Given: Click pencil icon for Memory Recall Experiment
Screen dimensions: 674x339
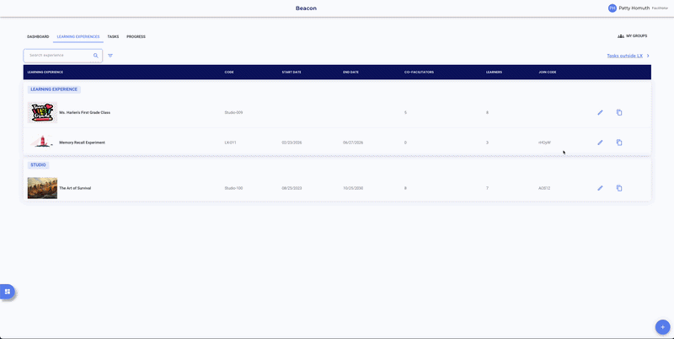Looking at the screenshot, I should (x=600, y=143).
